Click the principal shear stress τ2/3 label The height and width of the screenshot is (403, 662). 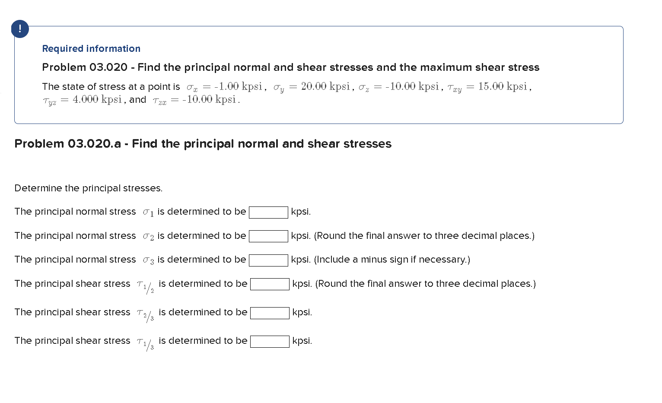83,313
